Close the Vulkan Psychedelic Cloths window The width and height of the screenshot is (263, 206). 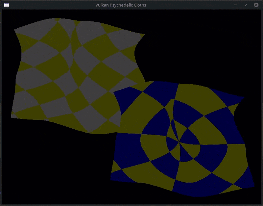pyautogui.click(x=256, y=5)
